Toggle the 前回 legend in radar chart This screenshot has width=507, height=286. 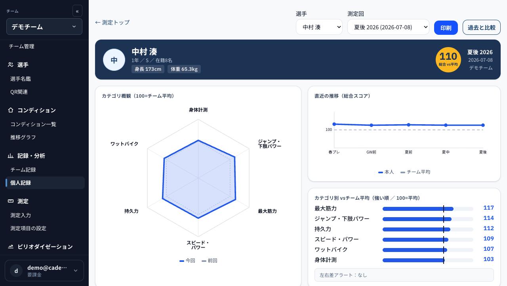pos(210,261)
